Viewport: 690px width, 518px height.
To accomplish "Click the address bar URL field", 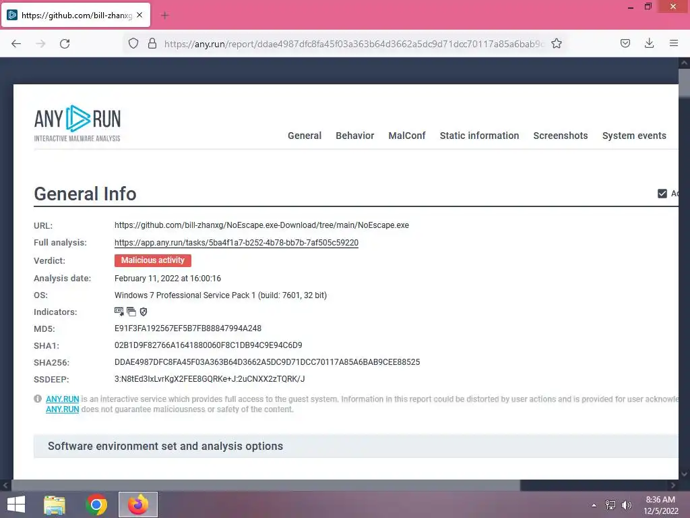I will pyautogui.click(x=354, y=44).
